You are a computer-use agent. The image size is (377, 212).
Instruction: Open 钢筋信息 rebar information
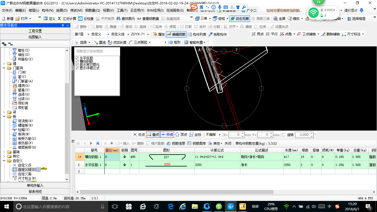point(176,143)
